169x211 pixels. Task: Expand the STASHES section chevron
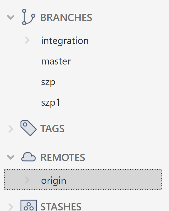tap(11, 207)
